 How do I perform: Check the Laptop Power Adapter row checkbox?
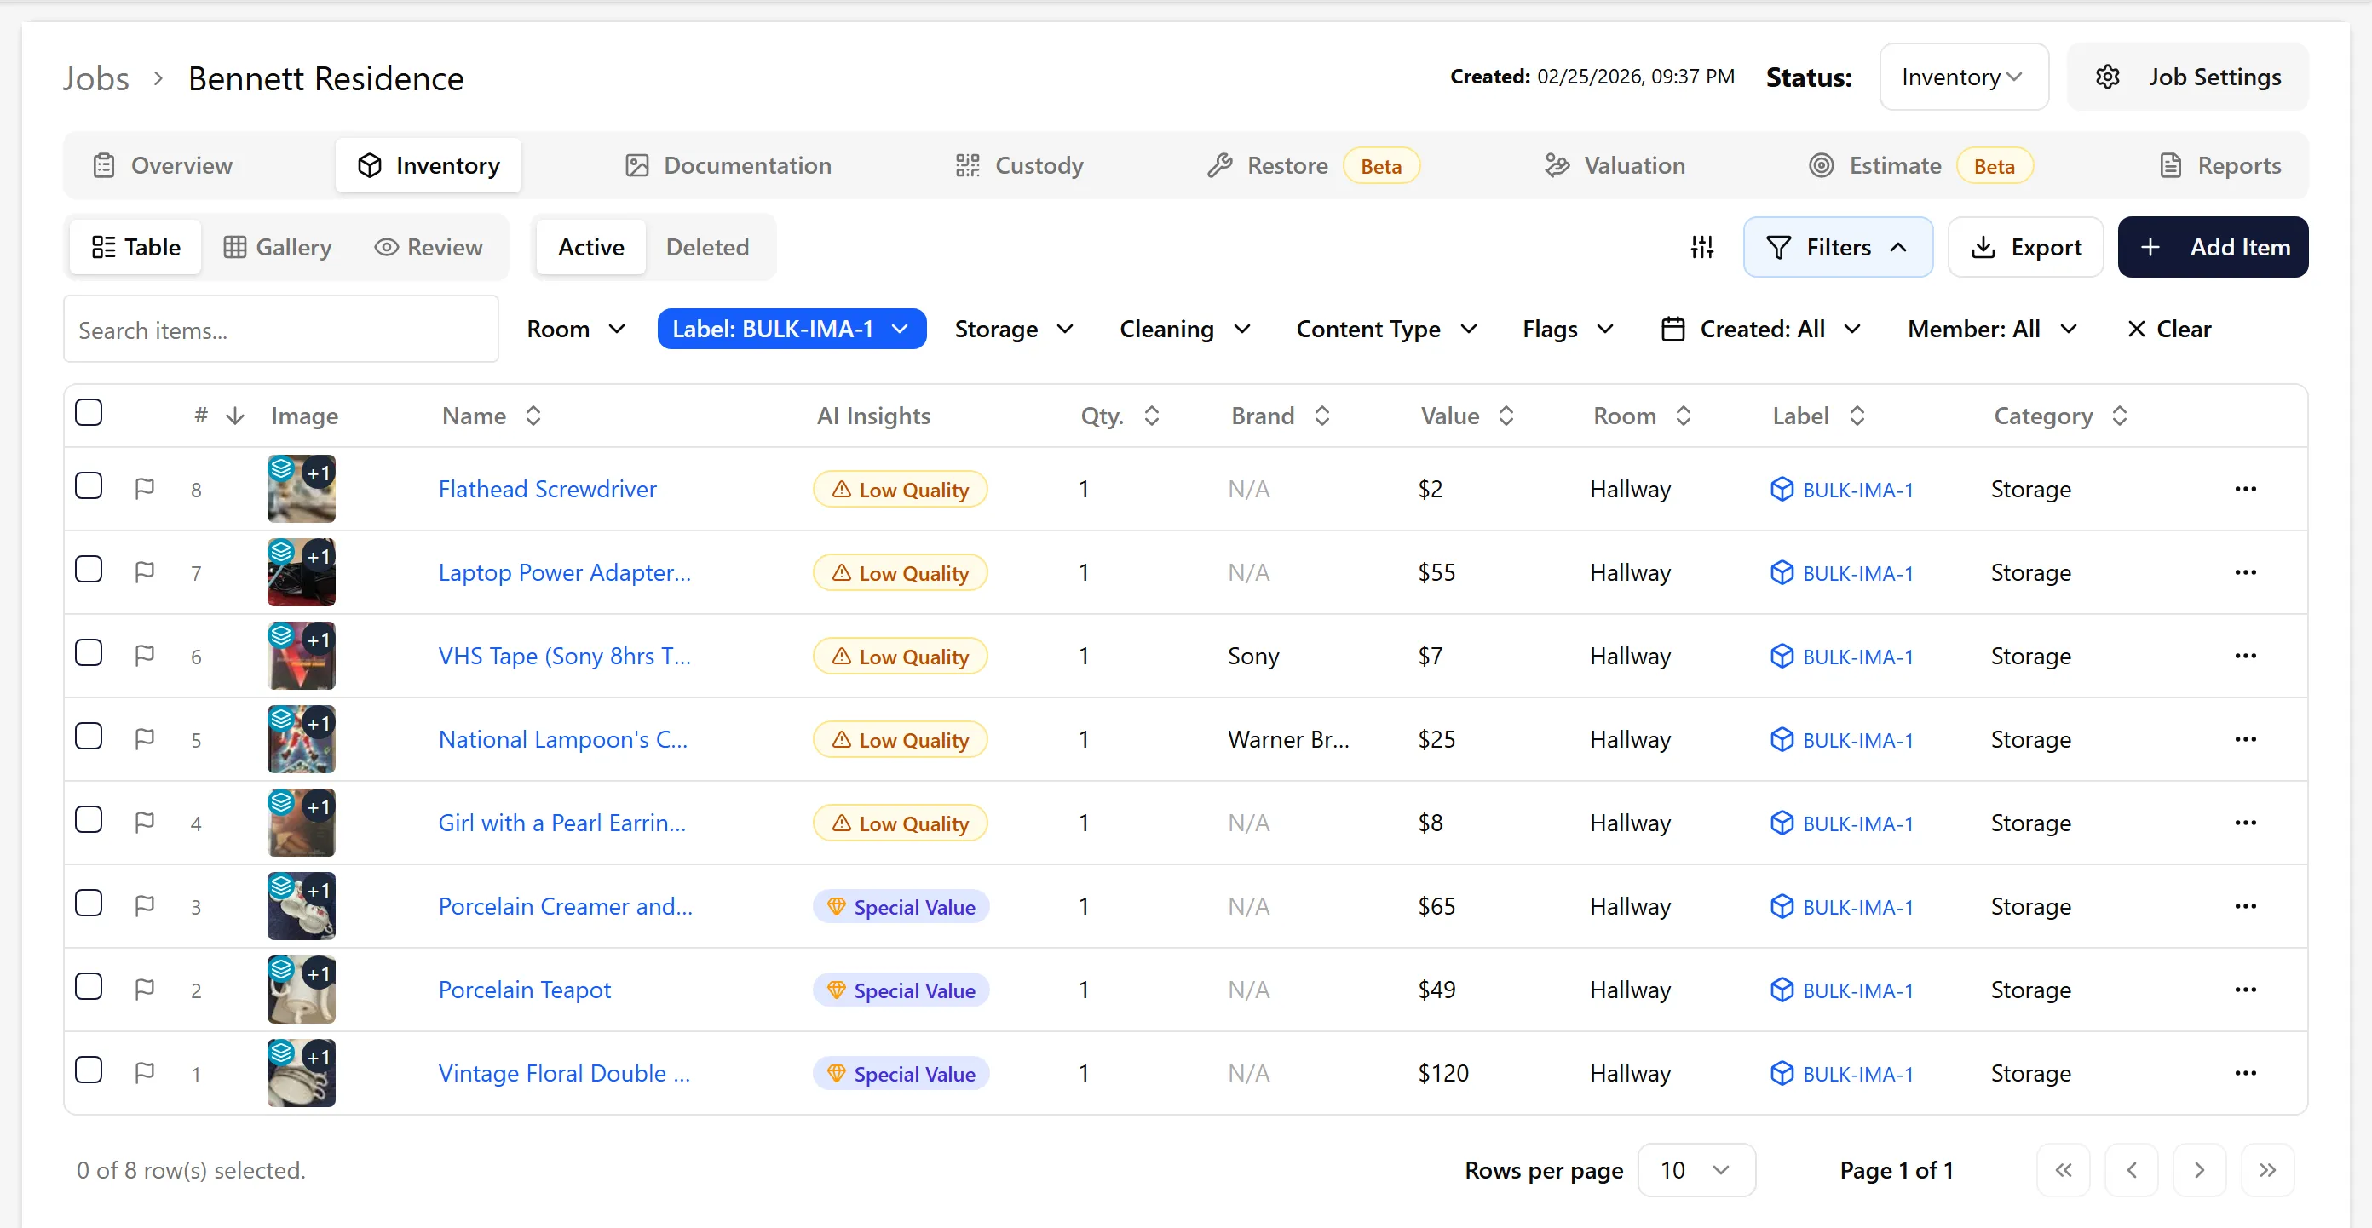[x=89, y=570]
